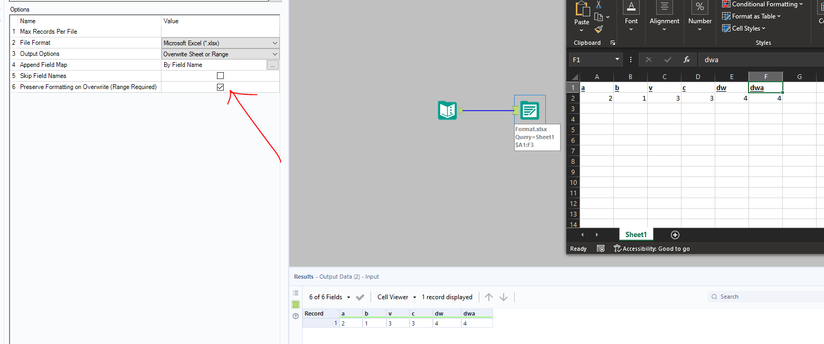
Task: Add a new sheet with the plus button
Action: [675, 234]
